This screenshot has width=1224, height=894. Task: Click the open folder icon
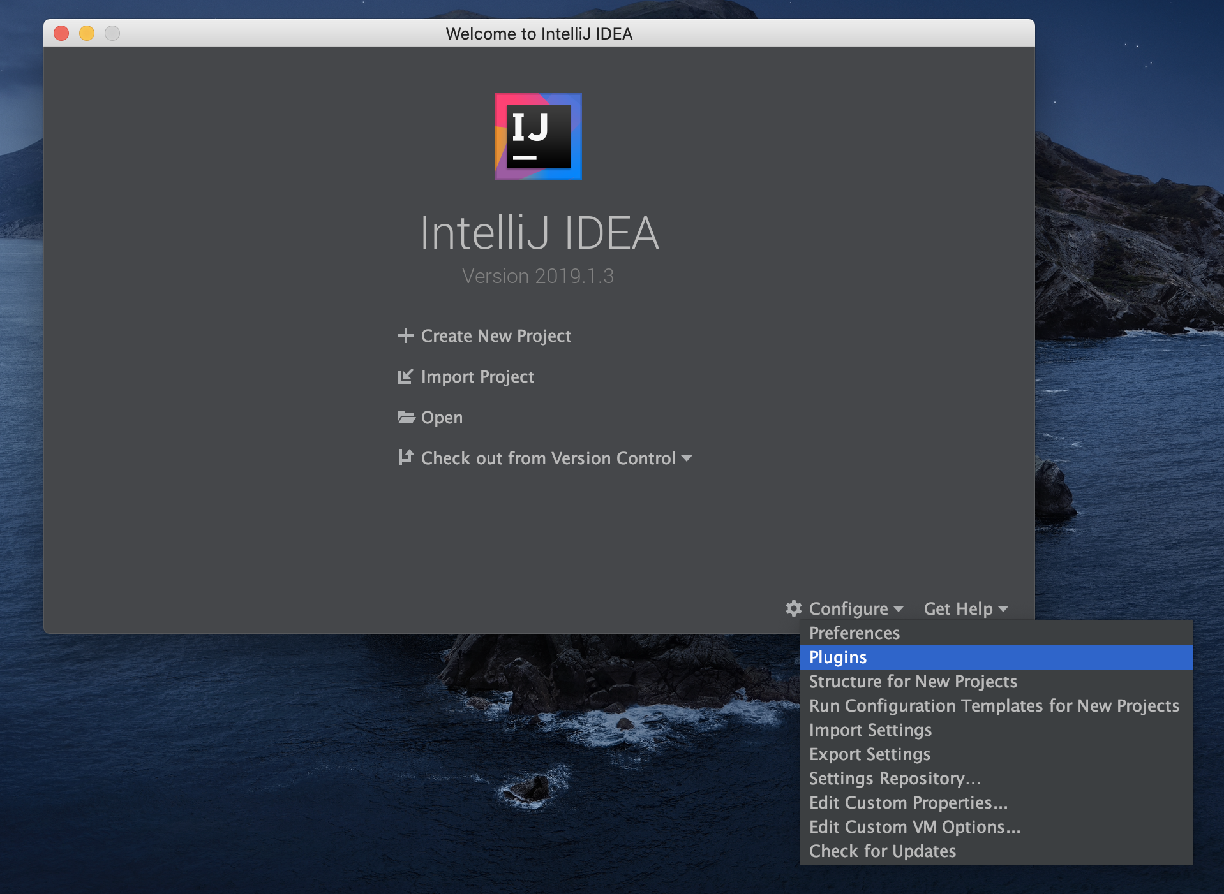[406, 417]
